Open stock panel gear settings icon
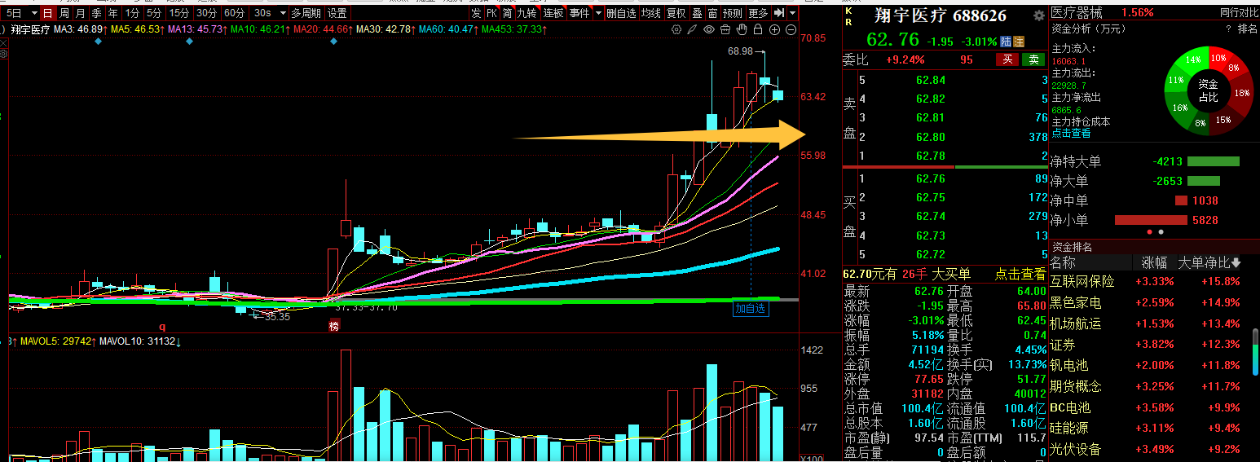Screen dimensions: 1260x462 [x=1038, y=15]
